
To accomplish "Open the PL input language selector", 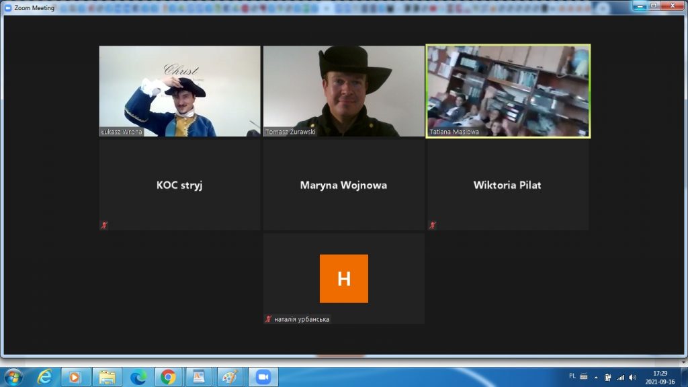I will [572, 376].
